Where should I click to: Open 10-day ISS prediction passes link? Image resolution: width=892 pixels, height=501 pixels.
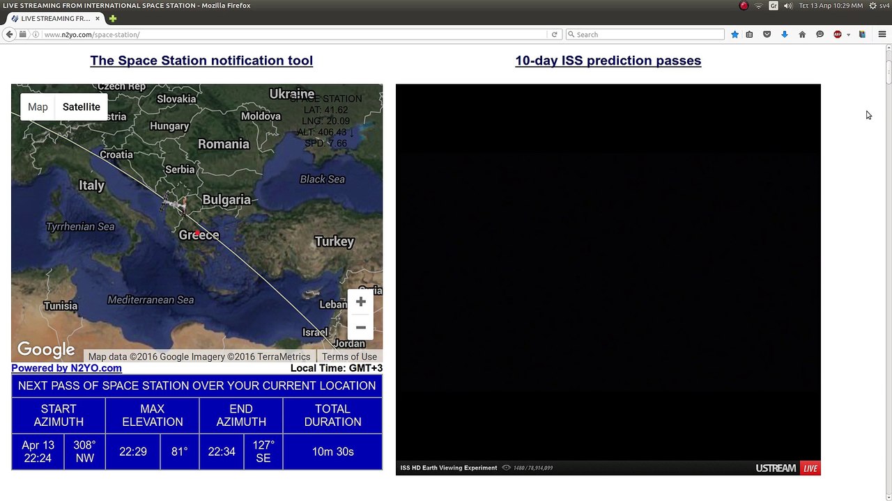pos(608,61)
